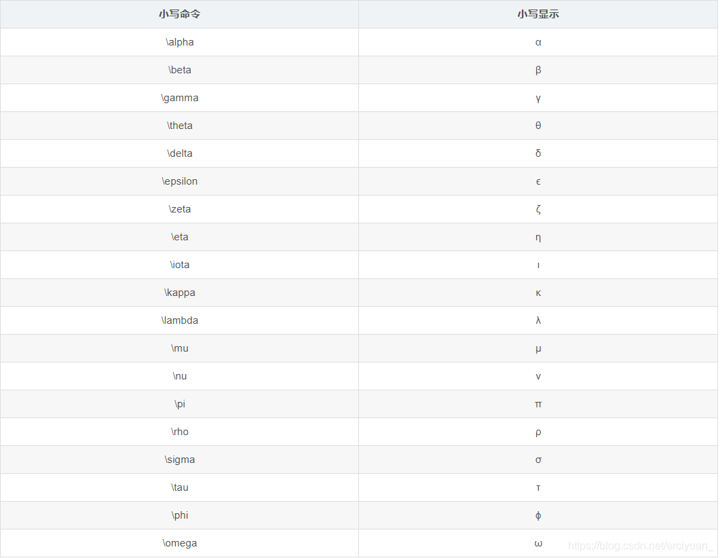
Task: Click the \alpha command text
Action: point(180,42)
